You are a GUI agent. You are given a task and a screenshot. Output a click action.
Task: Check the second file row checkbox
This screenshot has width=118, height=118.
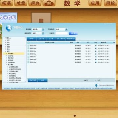point(29,48)
